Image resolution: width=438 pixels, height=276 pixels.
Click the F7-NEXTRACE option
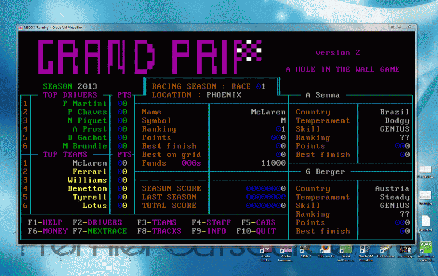coord(100,231)
